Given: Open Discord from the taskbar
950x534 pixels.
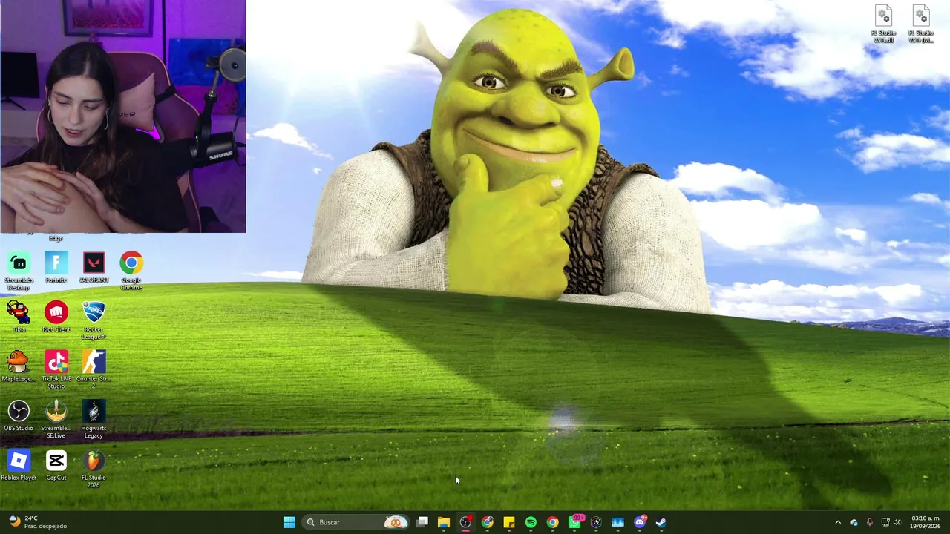Looking at the screenshot, I should point(640,522).
